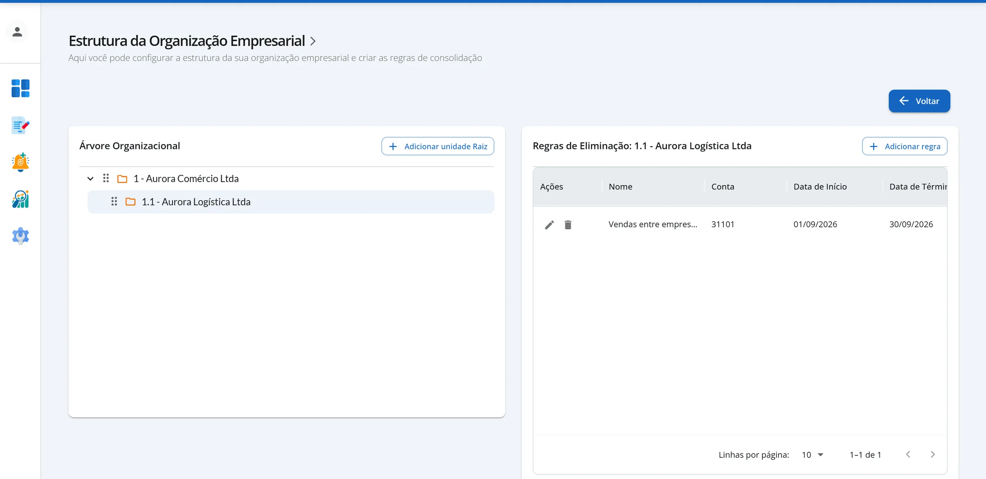The image size is (986, 479).
Task: Click the chevron next to the page title
Action: [313, 41]
